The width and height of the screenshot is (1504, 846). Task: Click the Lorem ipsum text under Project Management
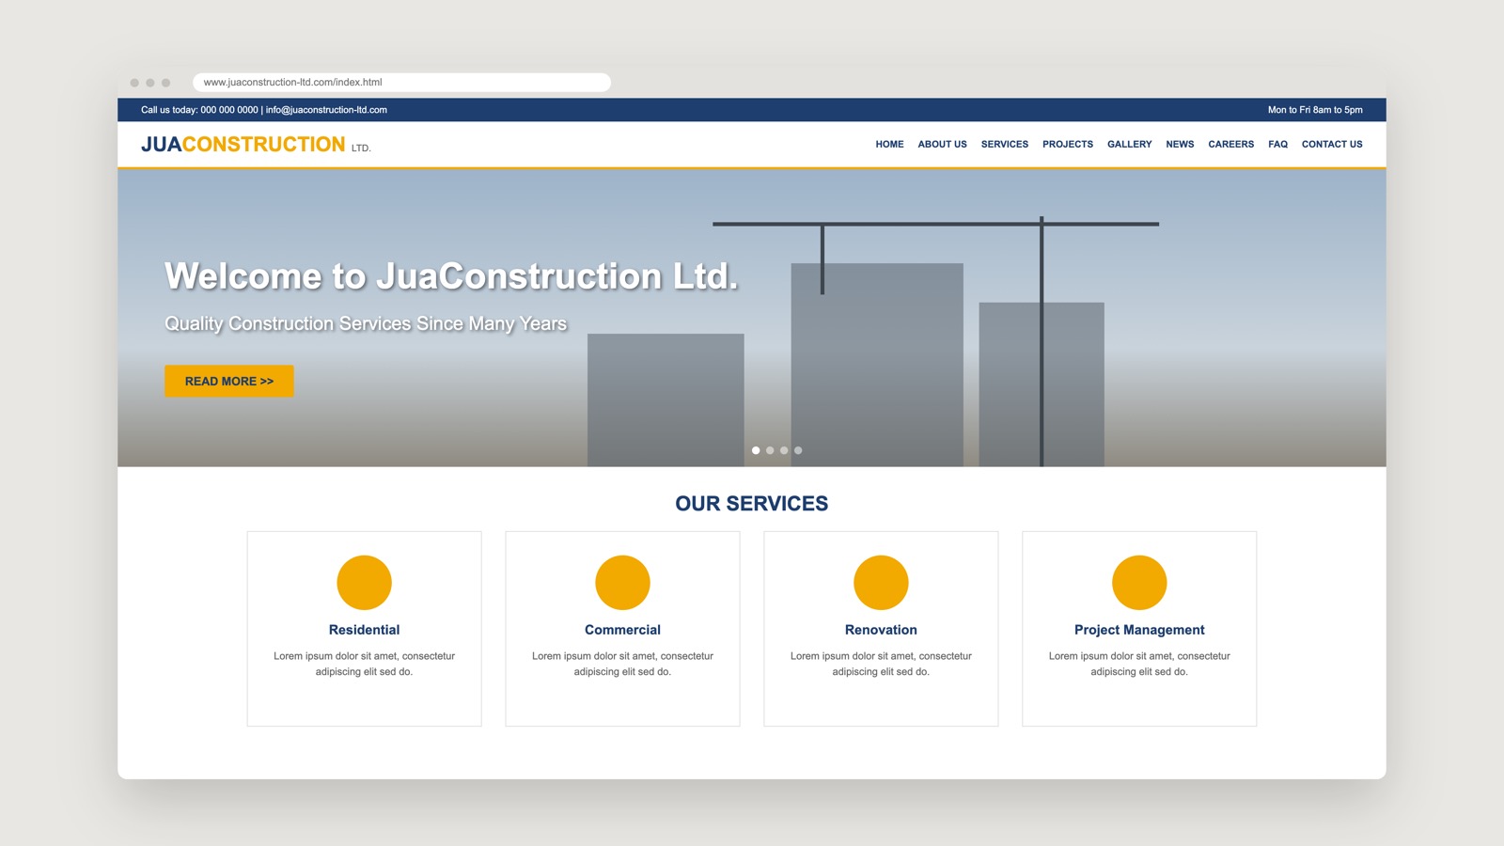1139,664
